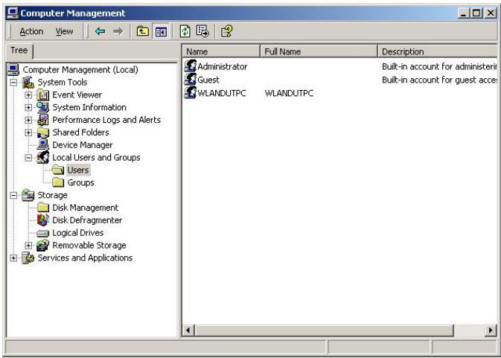Select the Logical Drives label
The width and height of the screenshot is (501, 358).
(78, 233)
